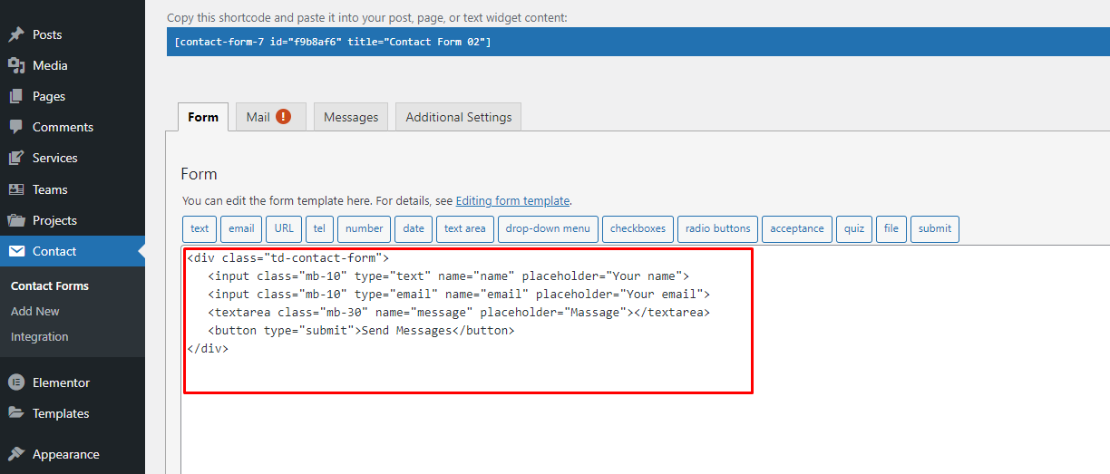Click the Comments bubble icon
The height and width of the screenshot is (474, 1110).
(16, 127)
